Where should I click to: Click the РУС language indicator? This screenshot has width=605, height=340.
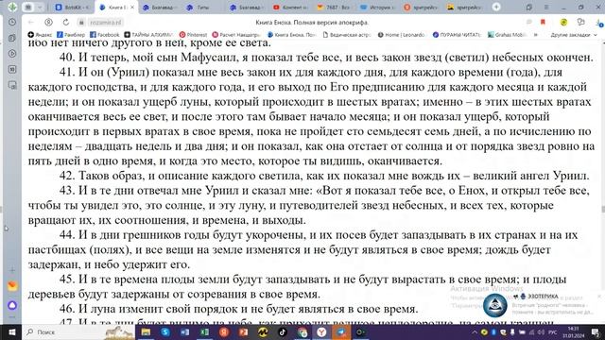552,331
